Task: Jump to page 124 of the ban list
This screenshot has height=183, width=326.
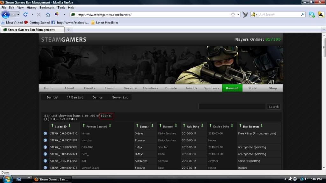Action: pyautogui.click(x=63, y=119)
